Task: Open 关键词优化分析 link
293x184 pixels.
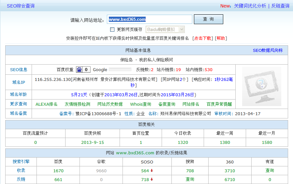Action: click(250, 6)
